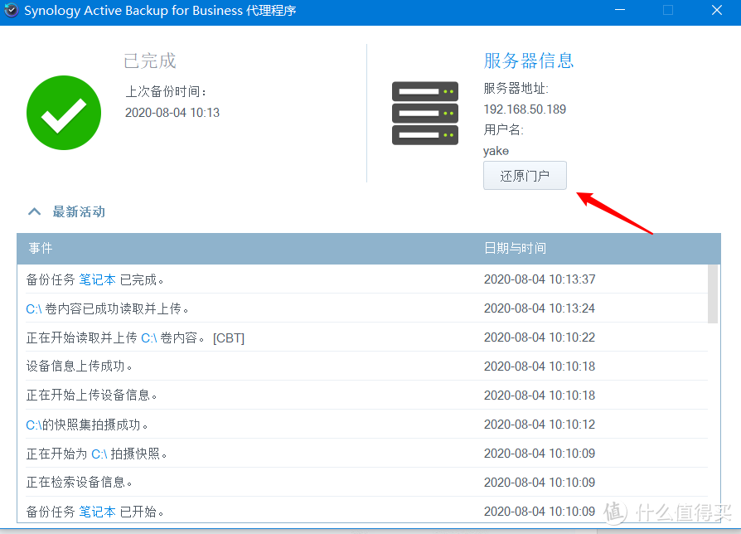Click the 最新活动 section title

pyautogui.click(x=79, y=211)
